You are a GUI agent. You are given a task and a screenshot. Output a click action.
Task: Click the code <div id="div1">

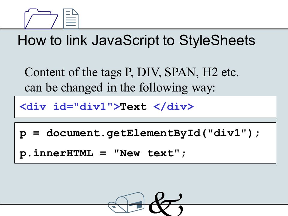(x=70, y=106)
